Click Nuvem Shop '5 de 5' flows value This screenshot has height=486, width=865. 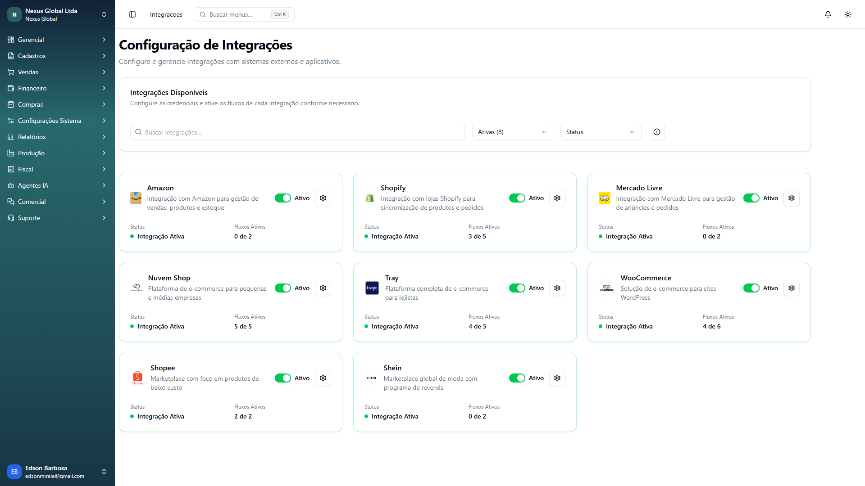243,326
